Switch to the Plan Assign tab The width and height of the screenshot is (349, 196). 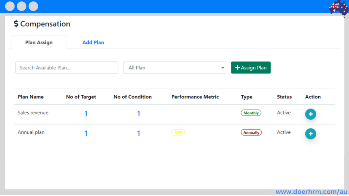click(x=39, y=43)
